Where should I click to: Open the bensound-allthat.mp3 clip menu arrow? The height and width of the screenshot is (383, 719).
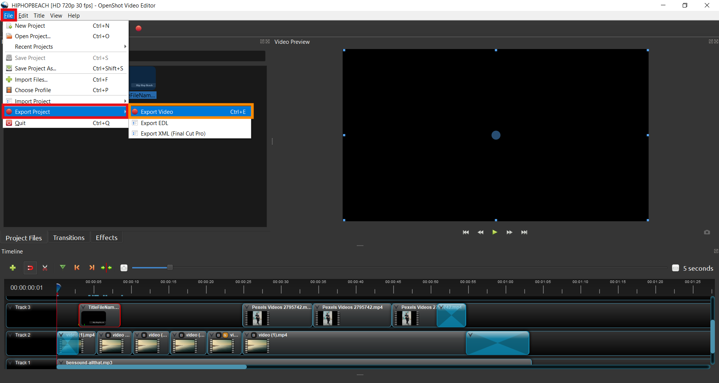pyautogui.click(x=61, y=363)
